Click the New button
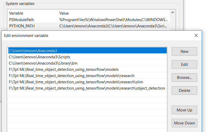The width and height of the screenshot is (210, 132). click(x=184, y=51)
